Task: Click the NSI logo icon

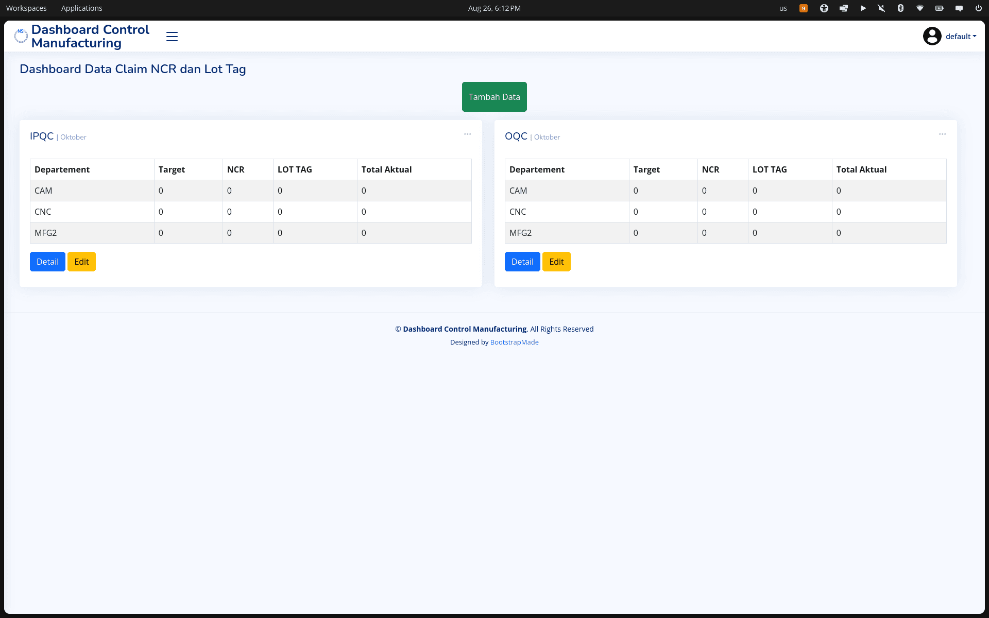Action: pyautogui.click(x=21, y=36)
